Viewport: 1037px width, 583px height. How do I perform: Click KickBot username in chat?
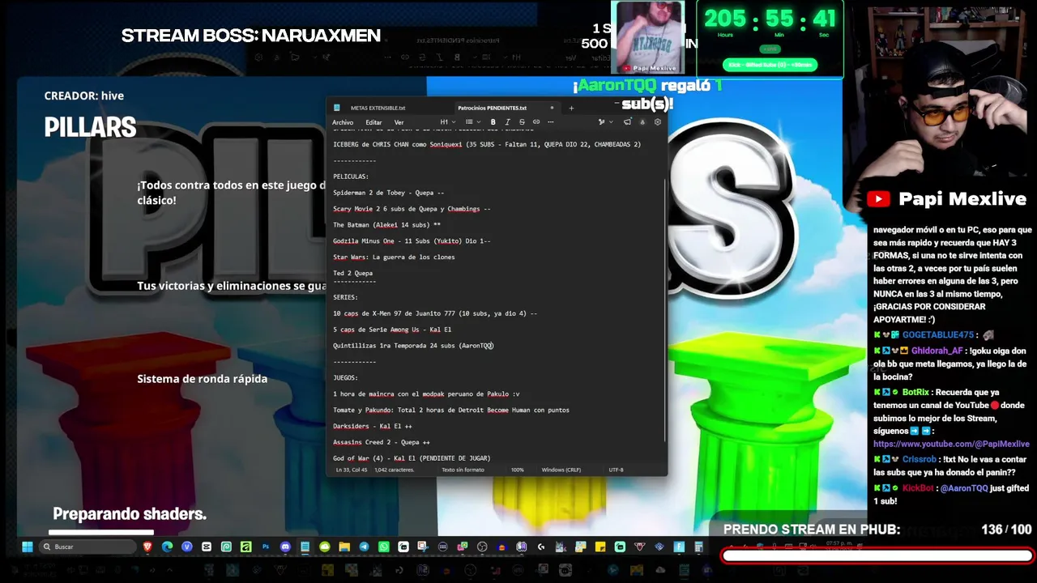click(918, 489)
